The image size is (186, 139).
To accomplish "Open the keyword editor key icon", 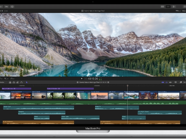I will tap(7, 6).
